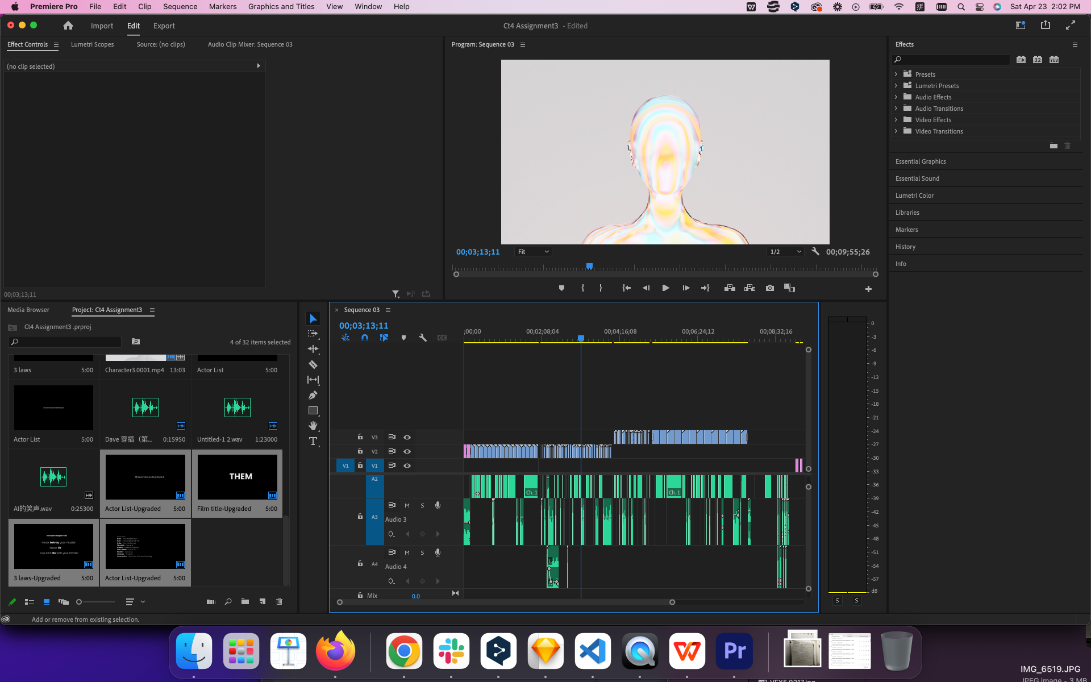Select the Hand tool
The image size is (1091, 682).
[x=313, y=426]
